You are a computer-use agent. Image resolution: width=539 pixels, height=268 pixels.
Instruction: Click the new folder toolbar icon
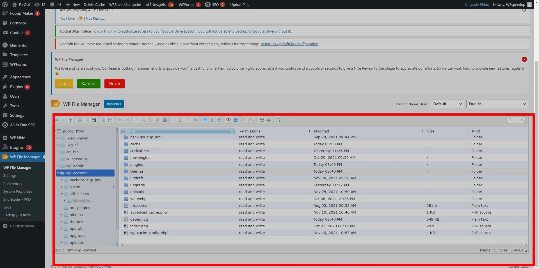[80, 120]
